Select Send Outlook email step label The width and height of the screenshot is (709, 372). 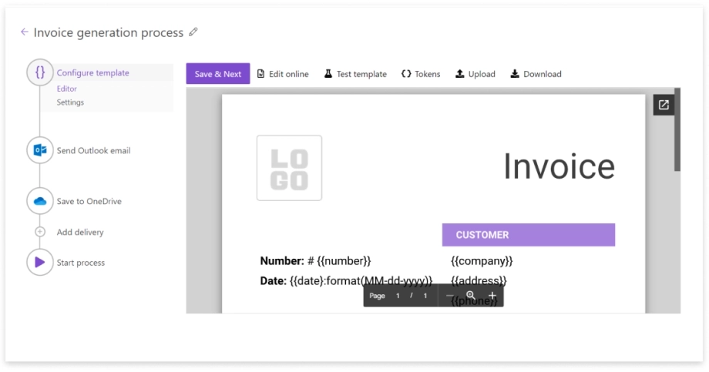pyautogui.click(x=93, y=150)
